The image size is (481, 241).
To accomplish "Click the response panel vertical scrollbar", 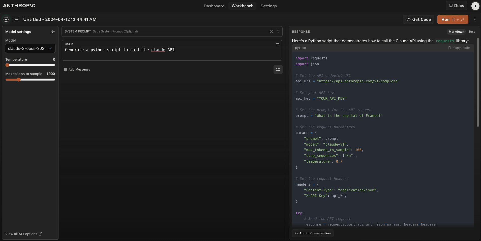I will (x=478, y=82).
